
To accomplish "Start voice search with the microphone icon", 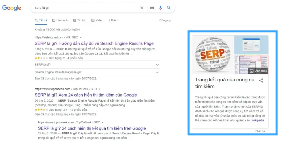I will point(160,8).
